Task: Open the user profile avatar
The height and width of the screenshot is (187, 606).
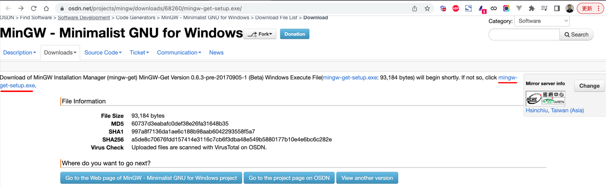Action: pyautogui.click(x=570, y=8)
